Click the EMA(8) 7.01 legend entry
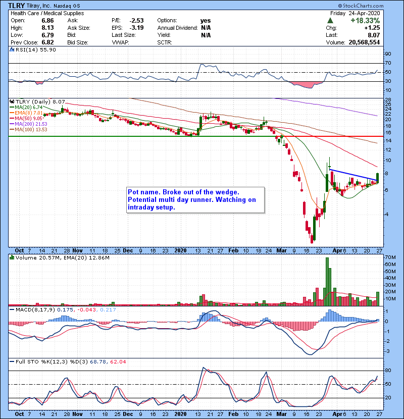Screen dimensions: 404x419 (x=26, y=113)
